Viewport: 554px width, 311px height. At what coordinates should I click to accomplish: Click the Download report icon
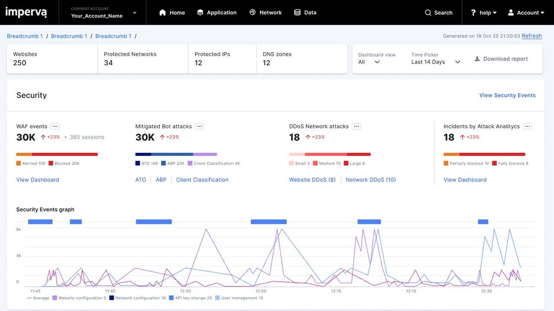(x=477, y=59)
